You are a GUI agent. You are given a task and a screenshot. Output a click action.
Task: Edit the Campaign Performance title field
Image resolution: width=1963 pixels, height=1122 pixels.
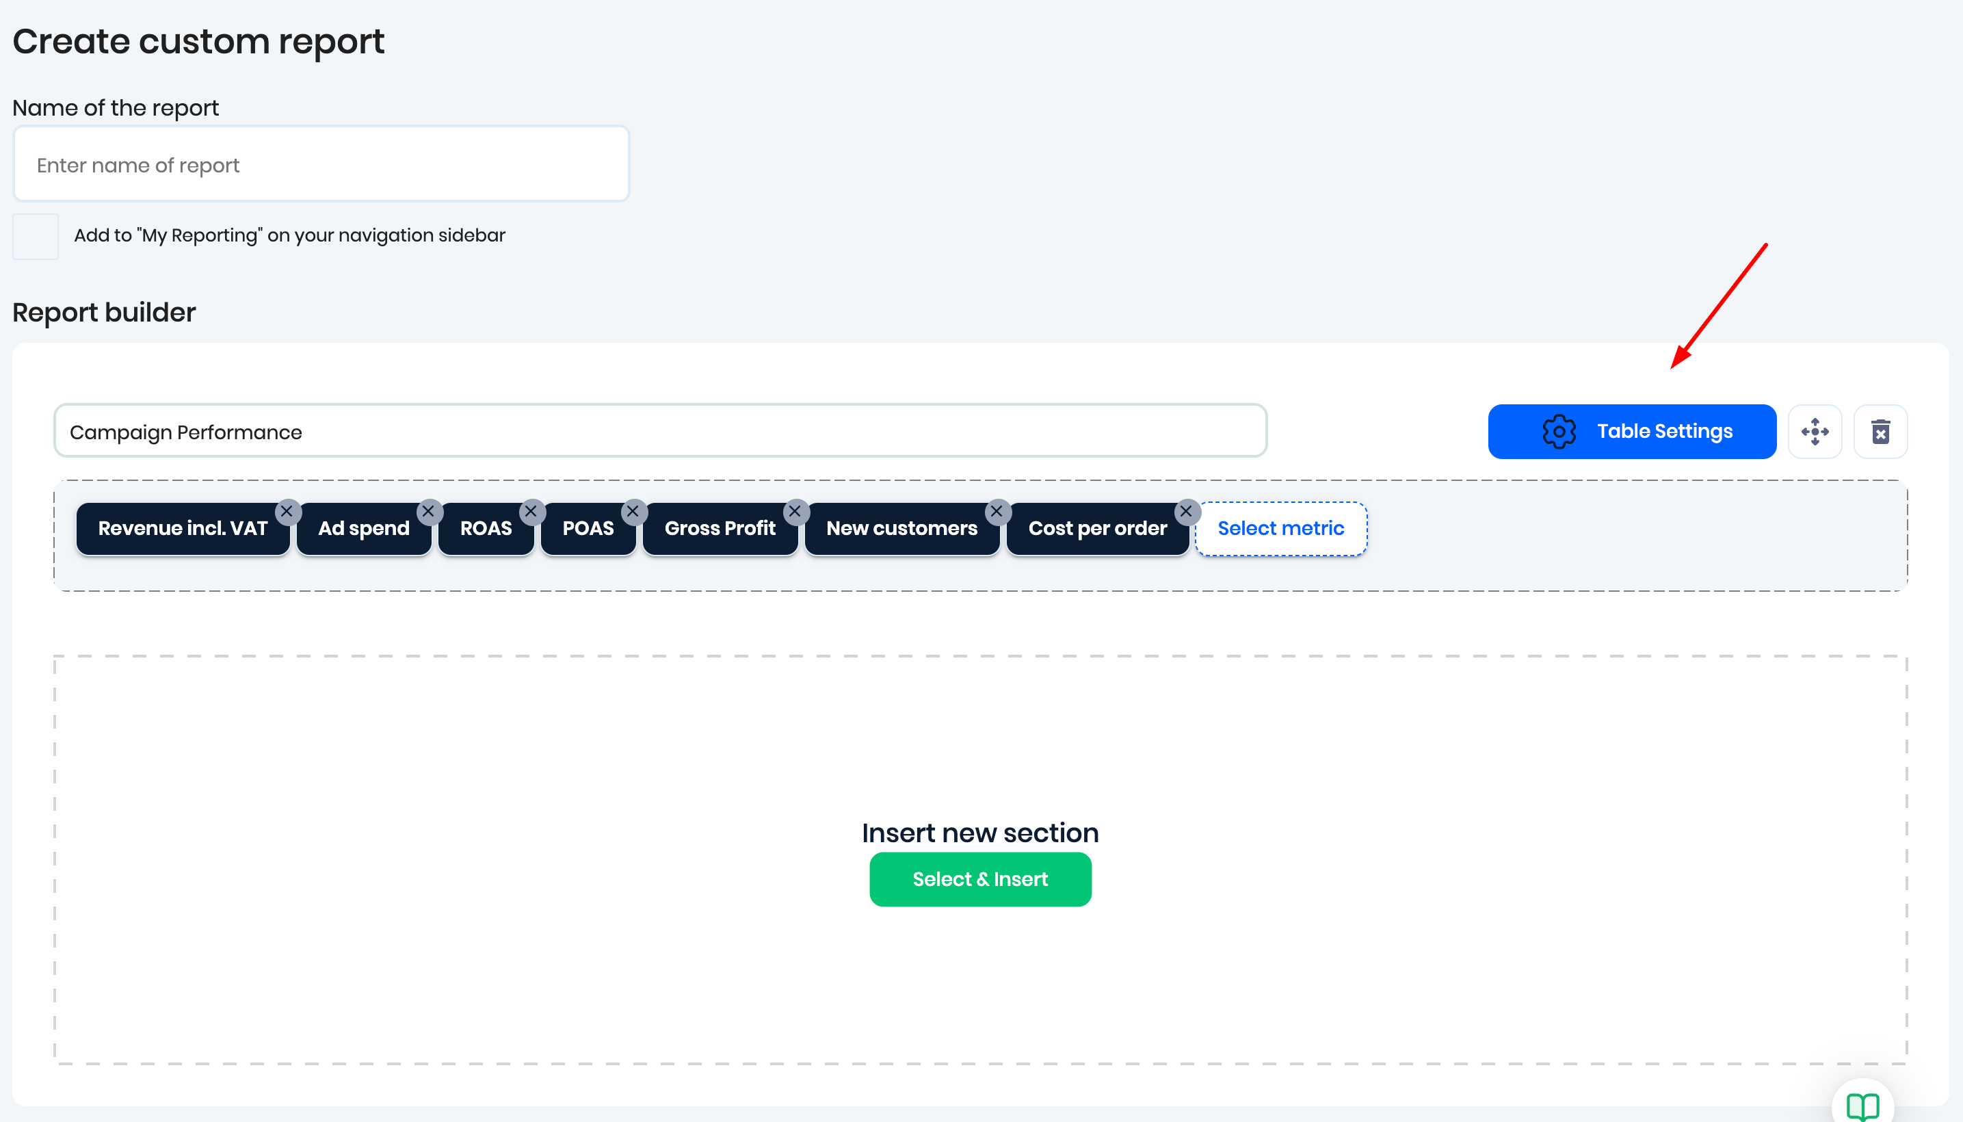tap(659, 432)
